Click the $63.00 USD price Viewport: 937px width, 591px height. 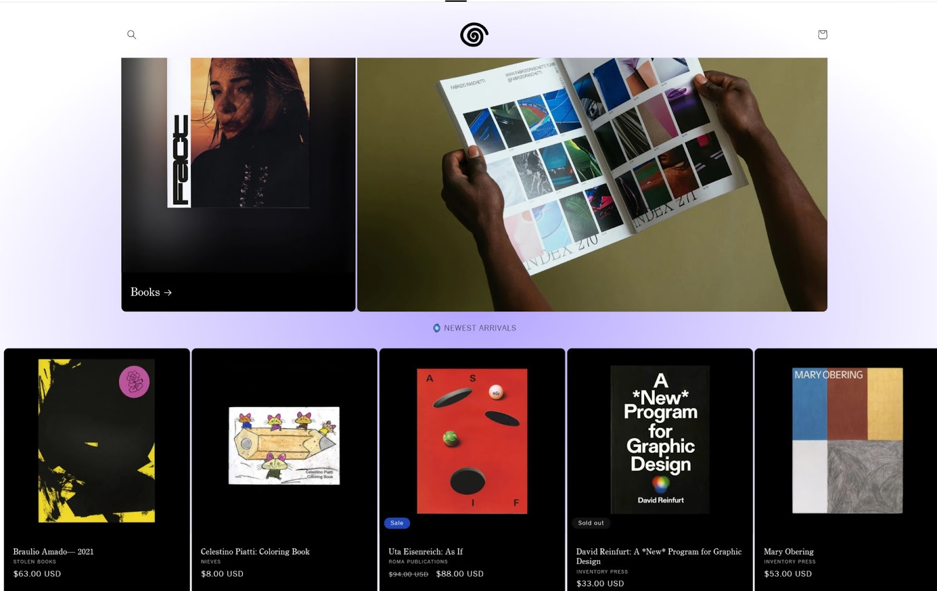[x=37, y=574]
